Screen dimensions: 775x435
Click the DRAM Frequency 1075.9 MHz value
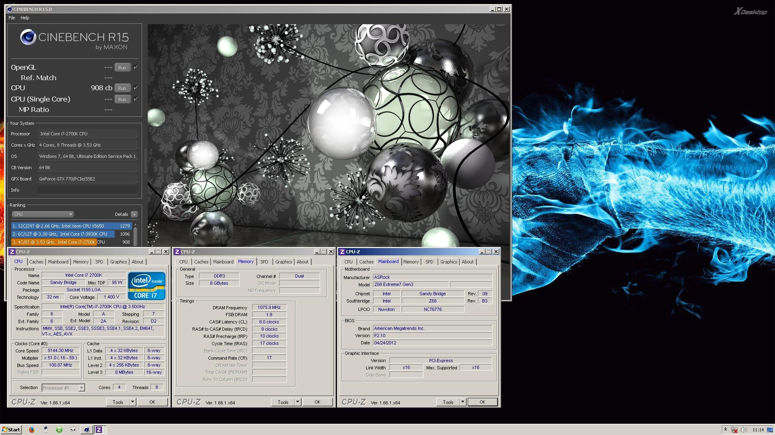pos(269,307)
